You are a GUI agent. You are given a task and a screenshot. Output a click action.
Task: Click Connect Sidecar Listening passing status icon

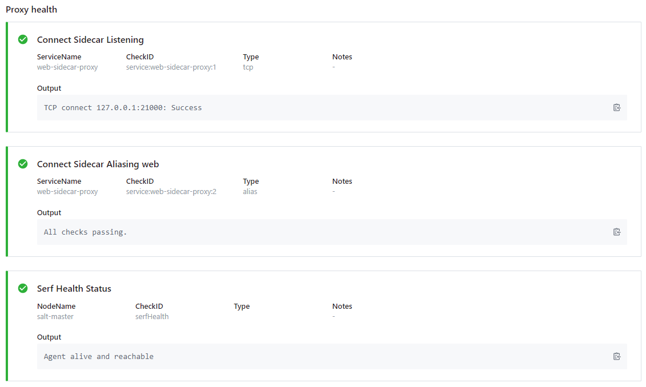23,39
